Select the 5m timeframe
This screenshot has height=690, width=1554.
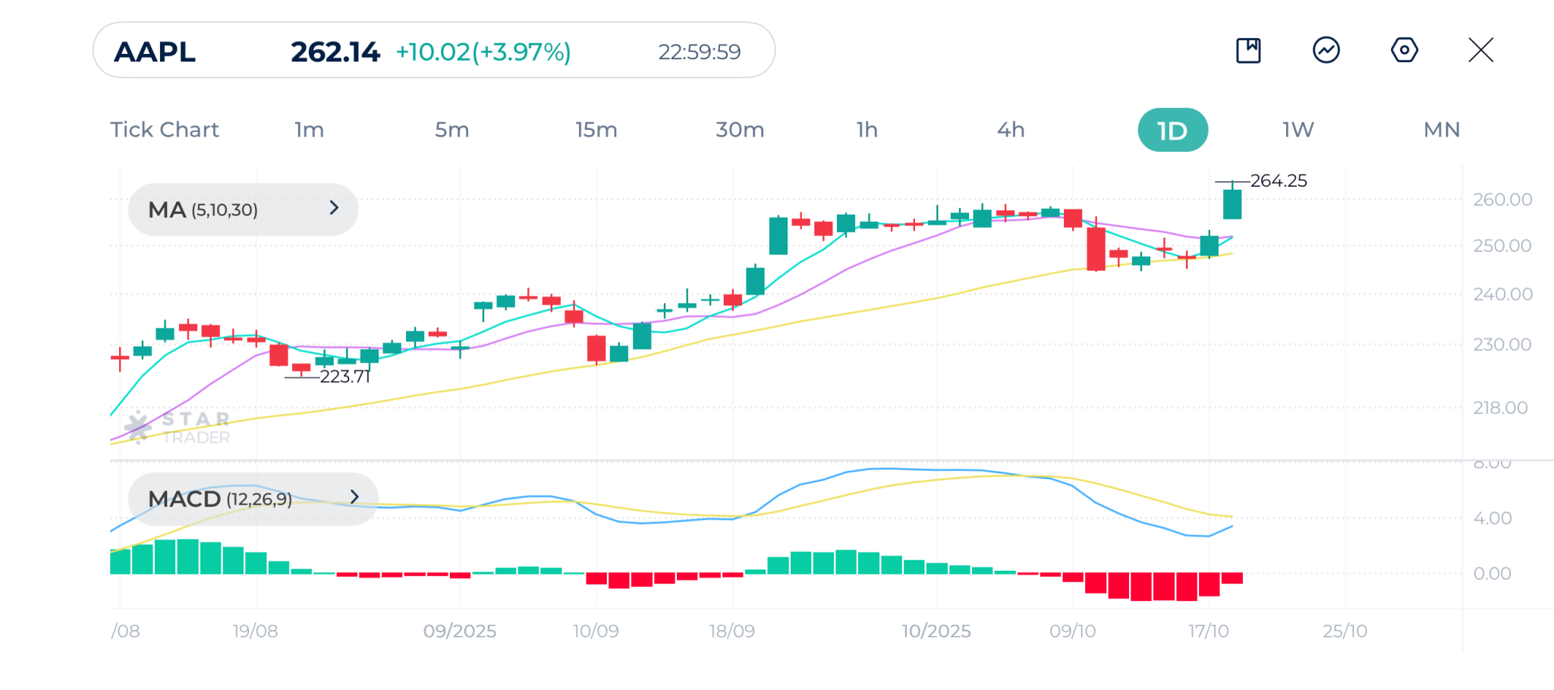451,130
